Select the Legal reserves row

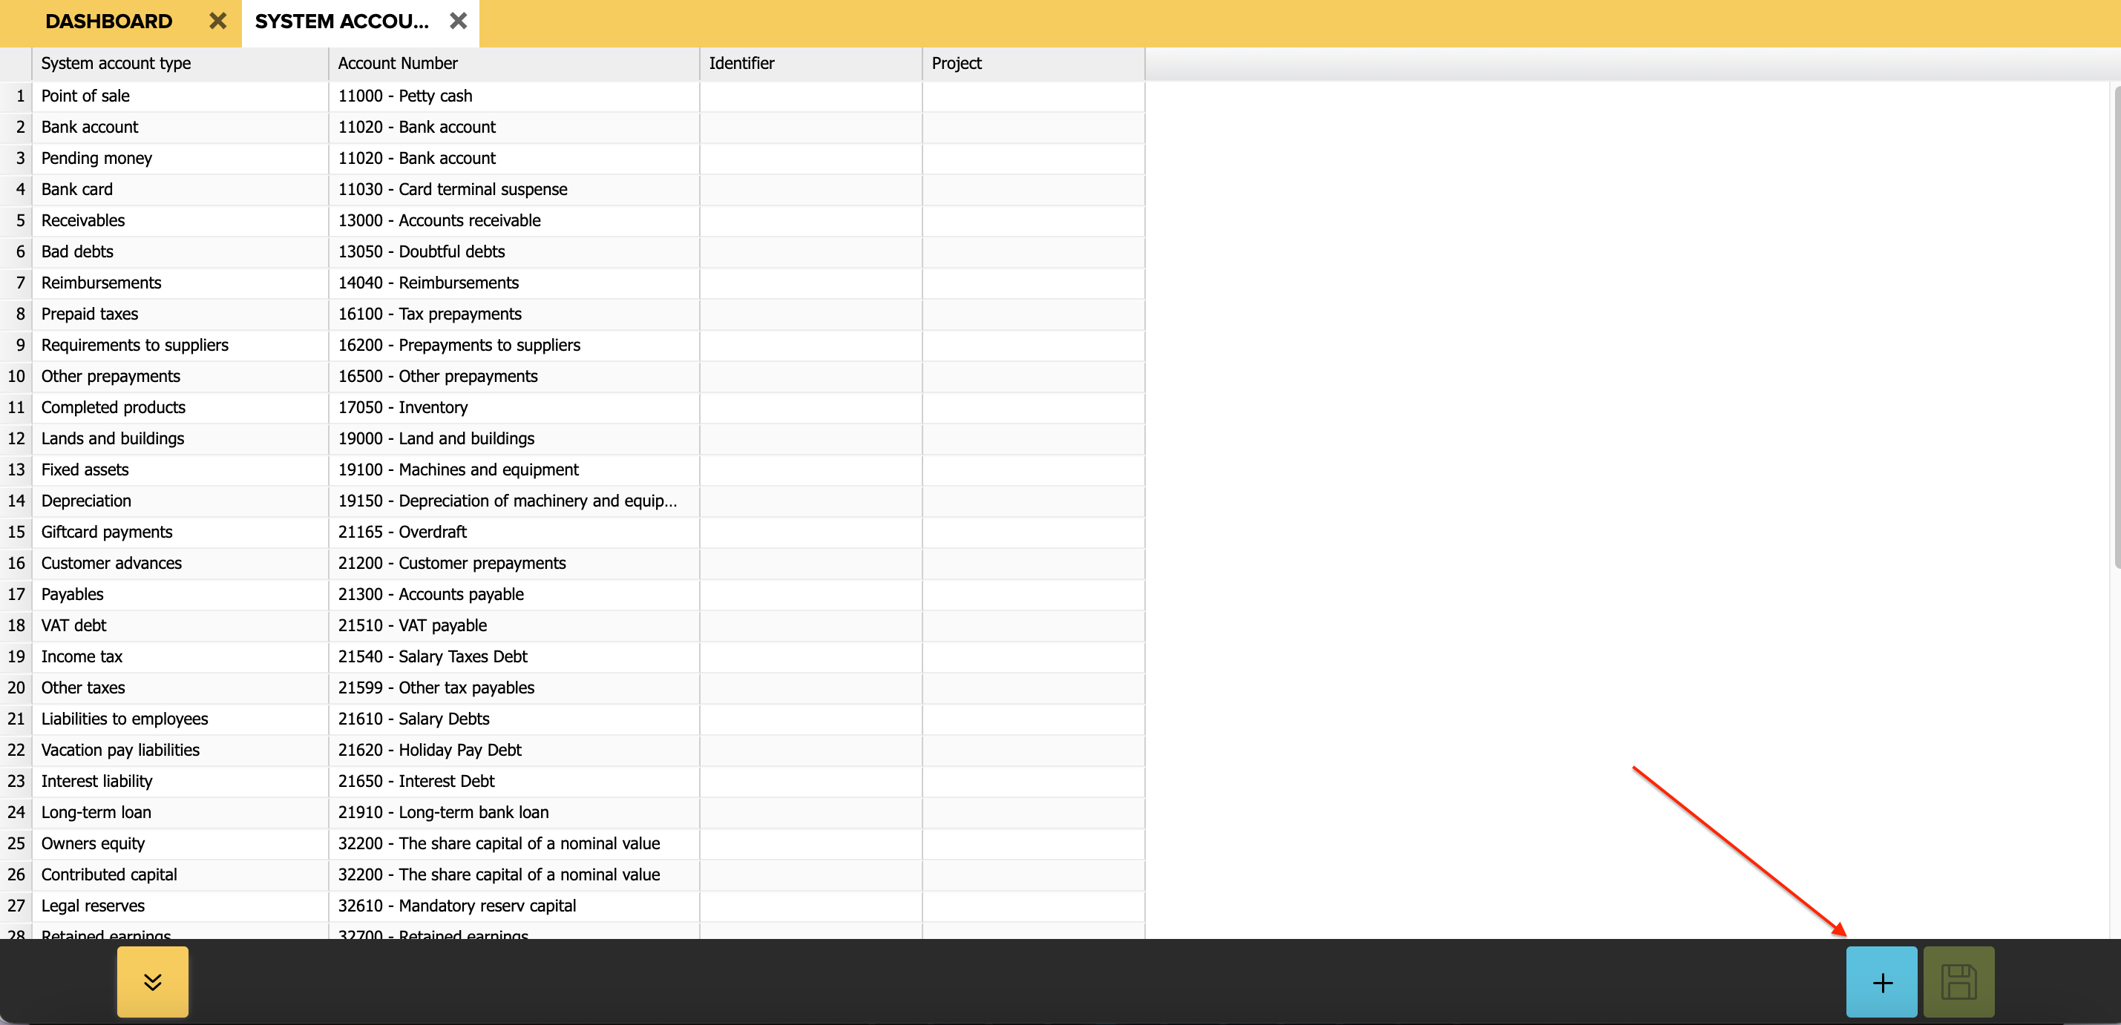tap(93, 906)
